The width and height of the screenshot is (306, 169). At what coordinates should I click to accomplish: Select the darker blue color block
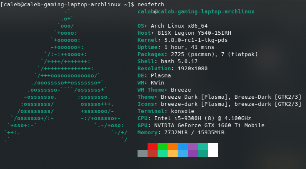(183, 146)
